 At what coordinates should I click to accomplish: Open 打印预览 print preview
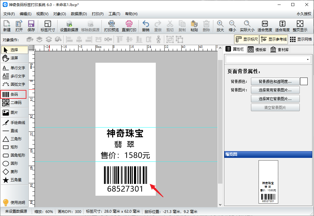click(111, 26)
